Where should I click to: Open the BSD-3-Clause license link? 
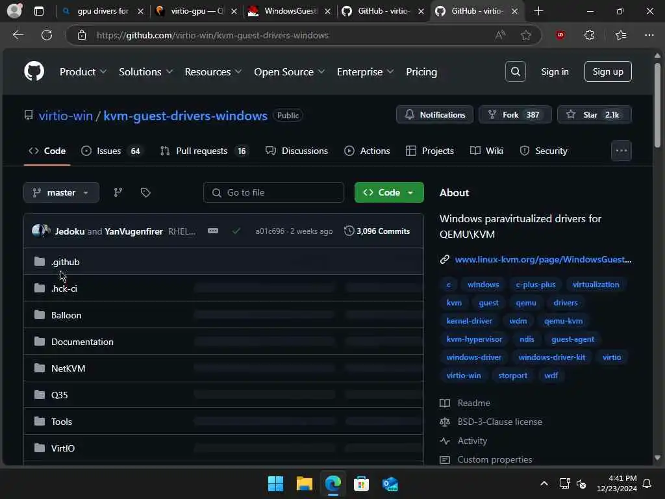pyautogui.click(x=499, y=422)
